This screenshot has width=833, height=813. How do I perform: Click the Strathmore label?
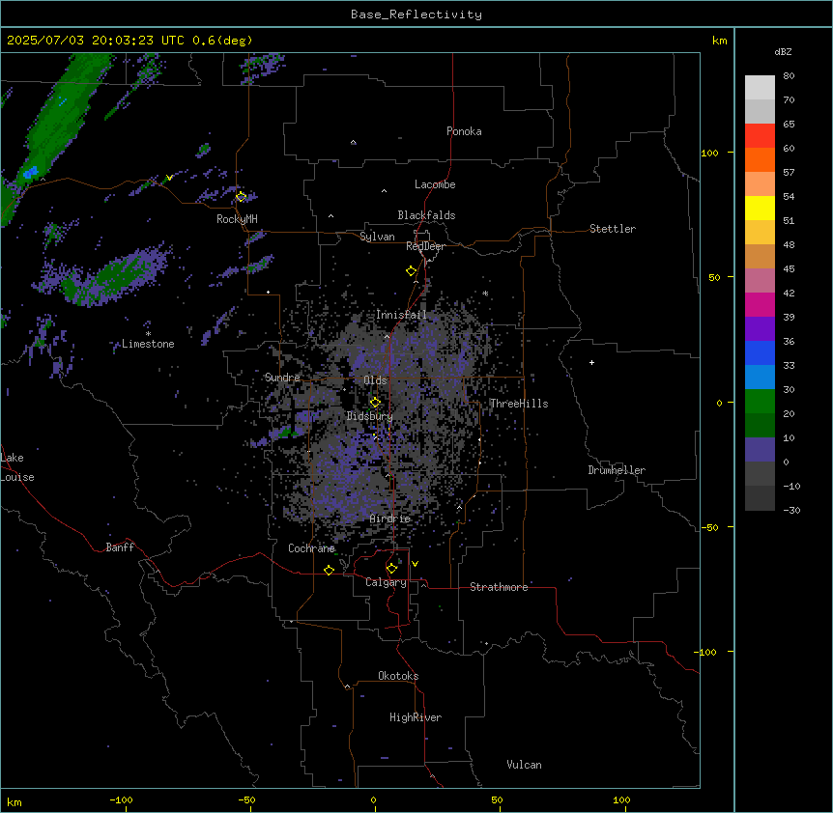pyautogui.click(x=499, y=587)
